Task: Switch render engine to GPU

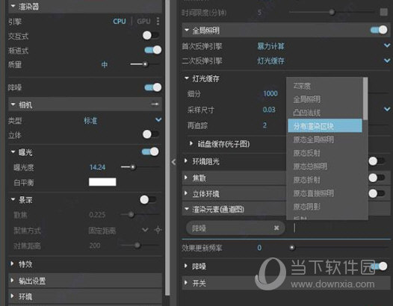Action: point(143,22)
